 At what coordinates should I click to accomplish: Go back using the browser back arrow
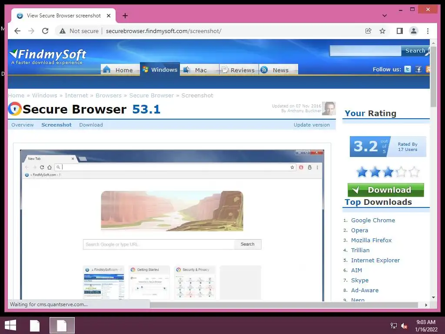point(17,31)
